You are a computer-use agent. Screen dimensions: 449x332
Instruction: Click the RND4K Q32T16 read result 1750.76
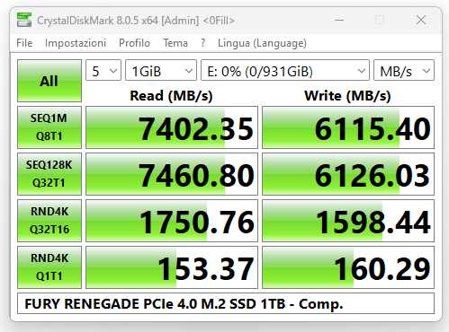pos(172,221)
